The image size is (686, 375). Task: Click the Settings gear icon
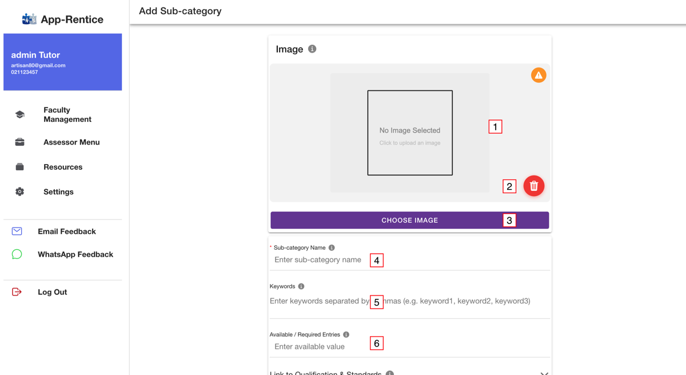point(19,192)
